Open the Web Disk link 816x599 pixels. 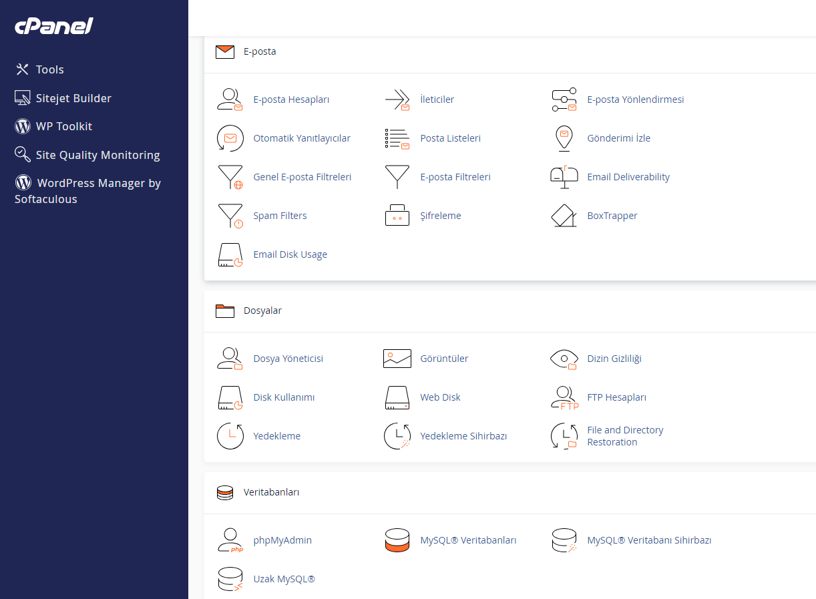point(441,397)
